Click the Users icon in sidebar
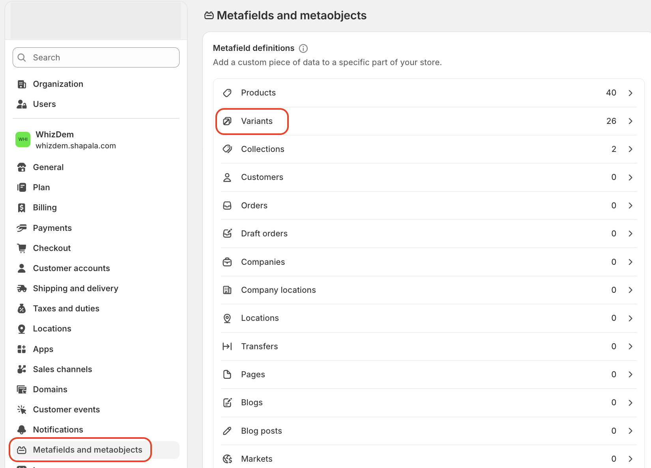Viewport: 651px width, 468px height. pos(22,104)
